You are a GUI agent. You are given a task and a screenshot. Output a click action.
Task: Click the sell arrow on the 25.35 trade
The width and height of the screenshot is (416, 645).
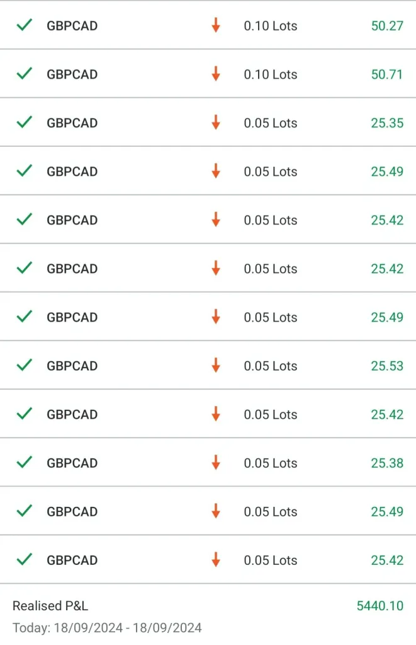pos(216,122)
